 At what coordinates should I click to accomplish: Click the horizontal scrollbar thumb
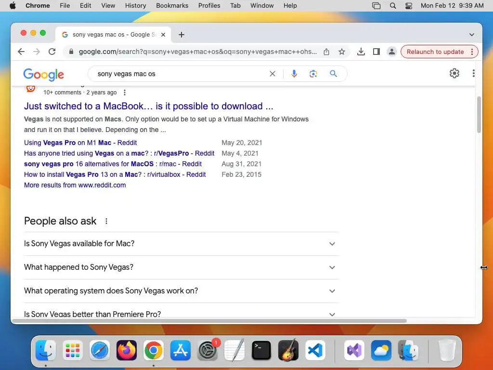[x=210, y=320]
